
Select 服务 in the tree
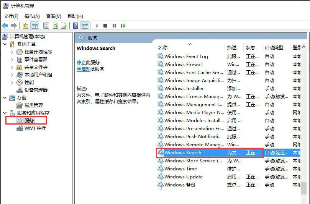[x=29, y=120]
